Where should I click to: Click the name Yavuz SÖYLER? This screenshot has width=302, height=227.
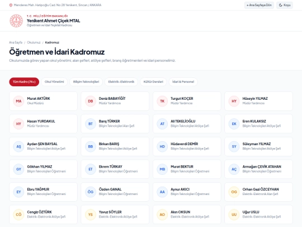110,212
